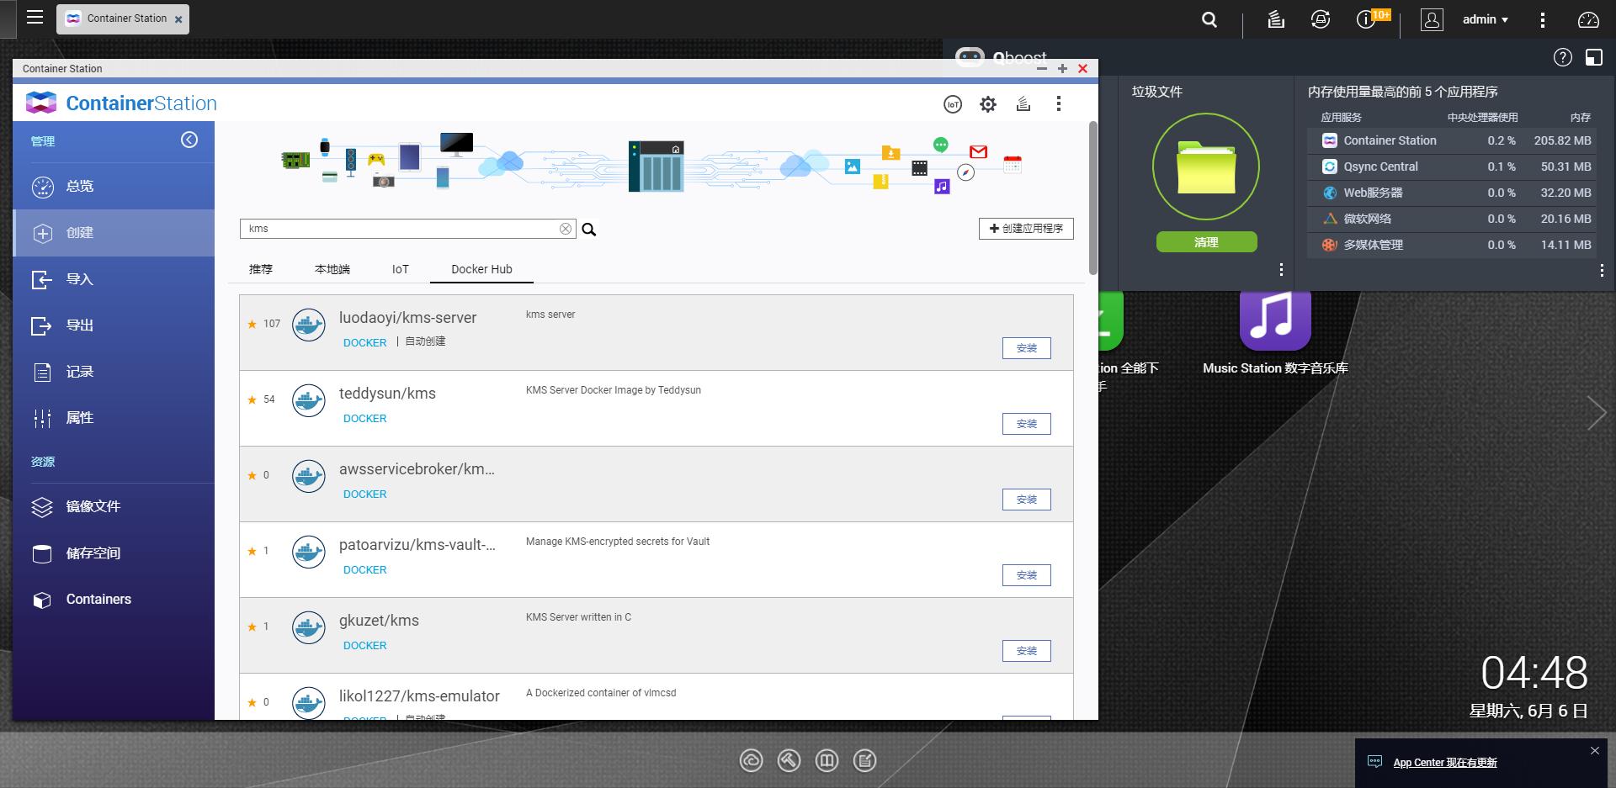The height and width of the screenshot is (788, 1616).
Task: Open 储存空间 volumes page in sidebar
Action: pyautogui.click(x=114, y=553)
